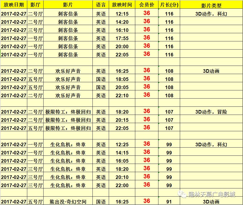Click the 14:15 showtime cell
This screenshot has width=243, height=205.
(122, 152)
